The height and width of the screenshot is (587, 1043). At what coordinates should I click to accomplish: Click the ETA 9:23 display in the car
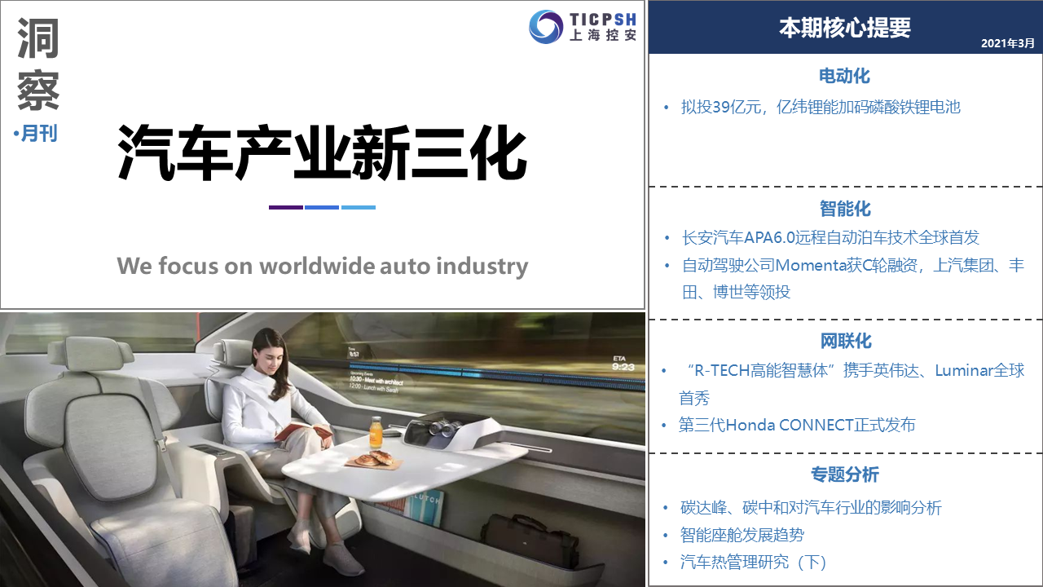click(623, 363)
